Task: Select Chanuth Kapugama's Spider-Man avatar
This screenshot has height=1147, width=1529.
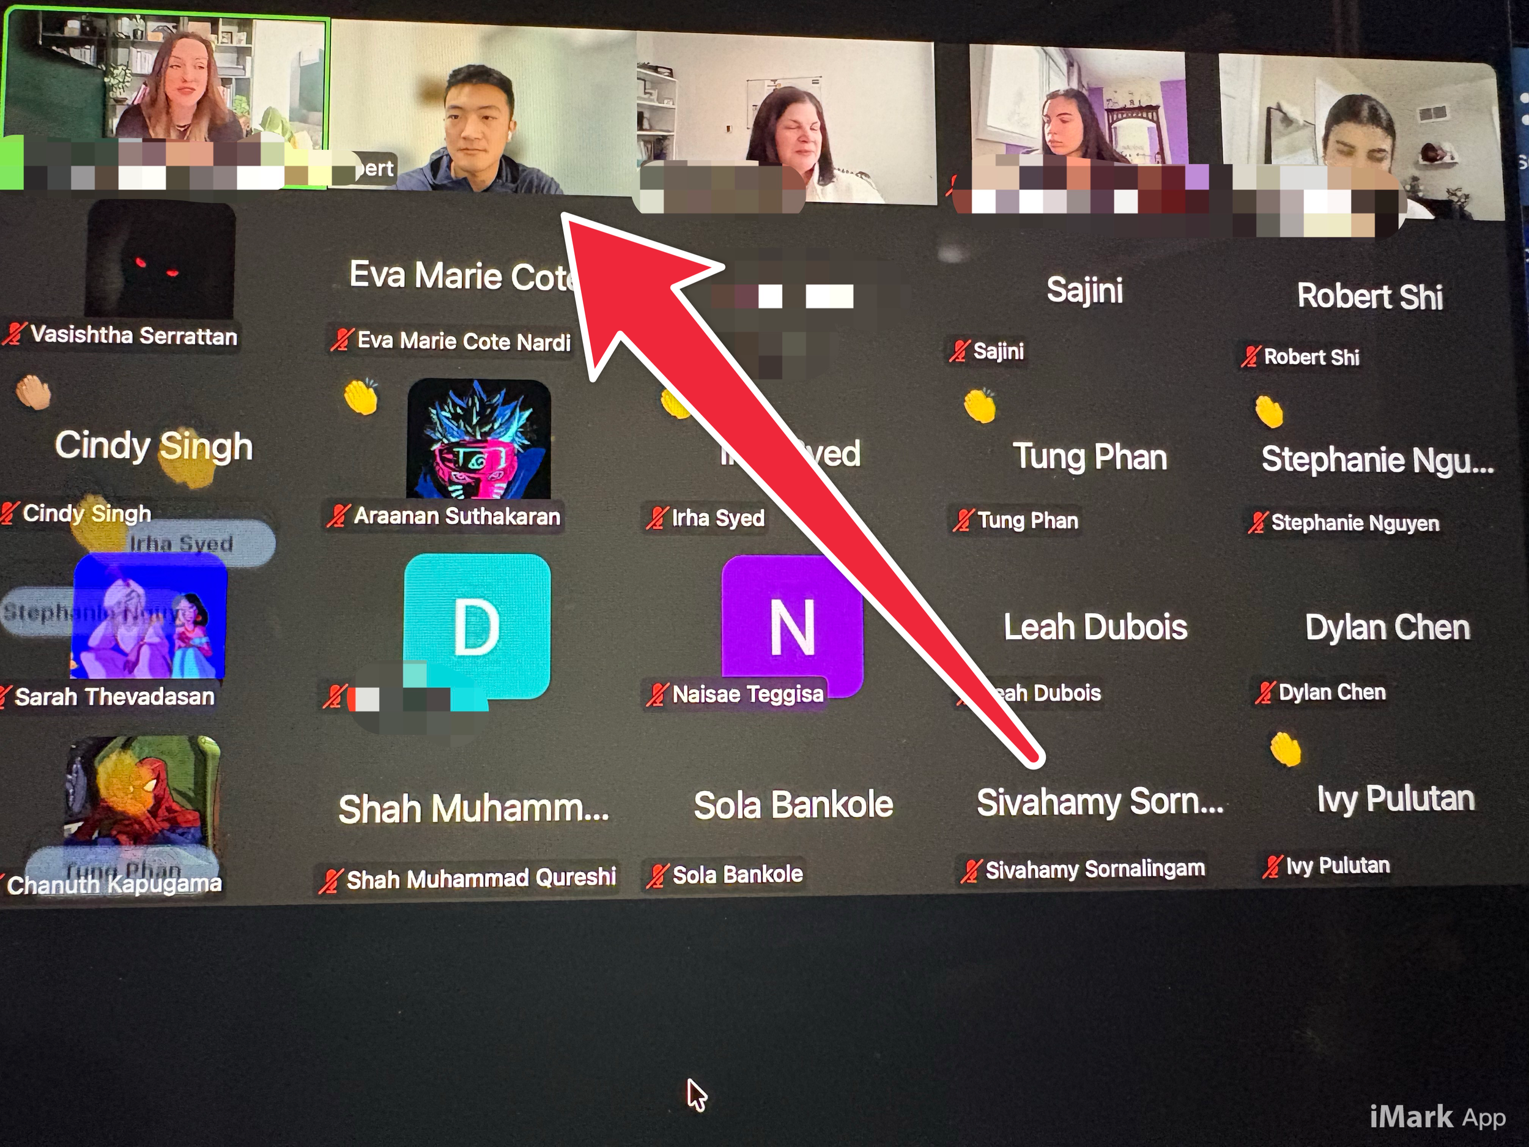Action: pos(142,792)
